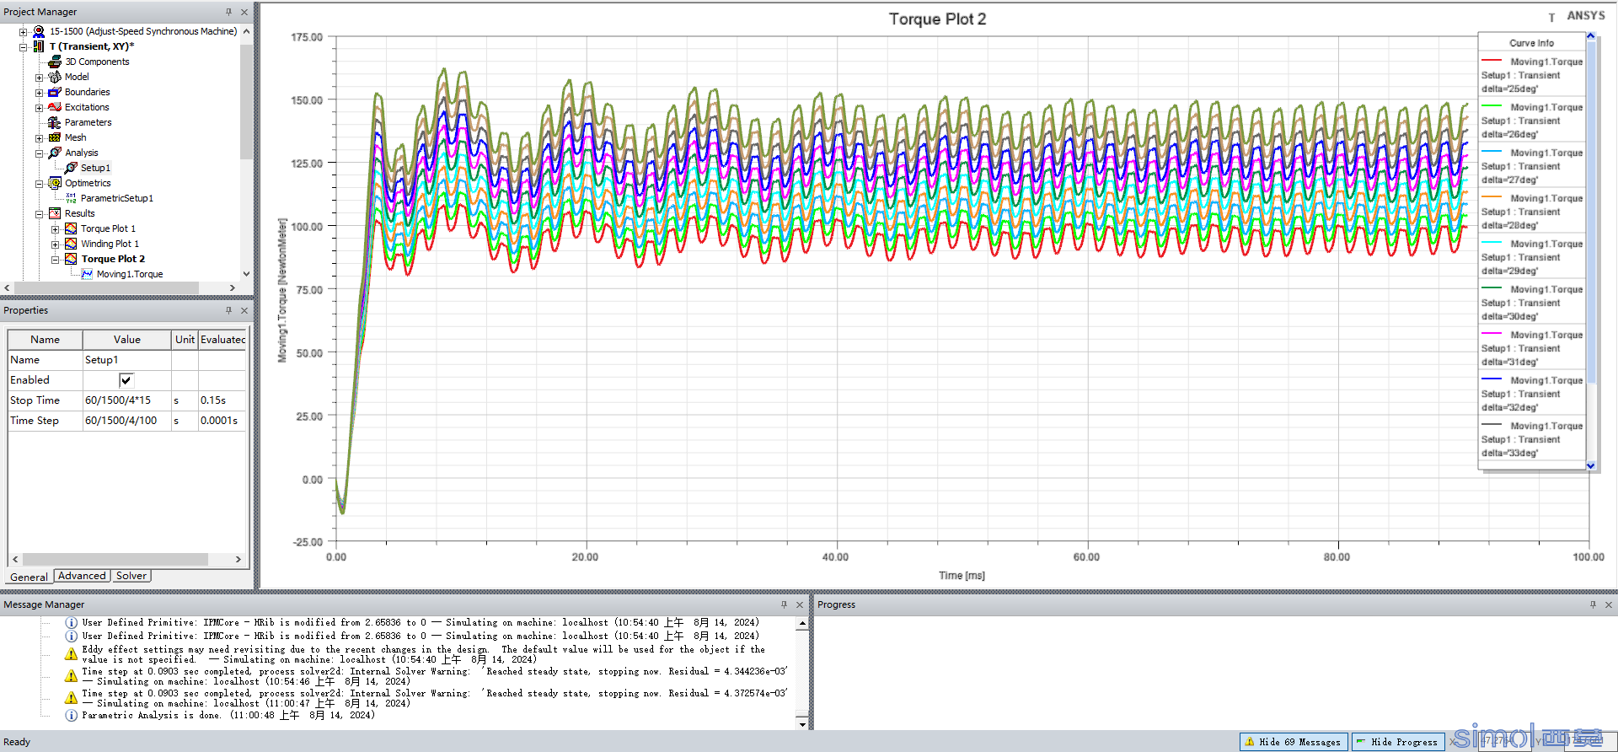Click the Hide Progress button
Image resolution: width=1618 pixels, height=752 pixels.
(x=1398, y=742)
